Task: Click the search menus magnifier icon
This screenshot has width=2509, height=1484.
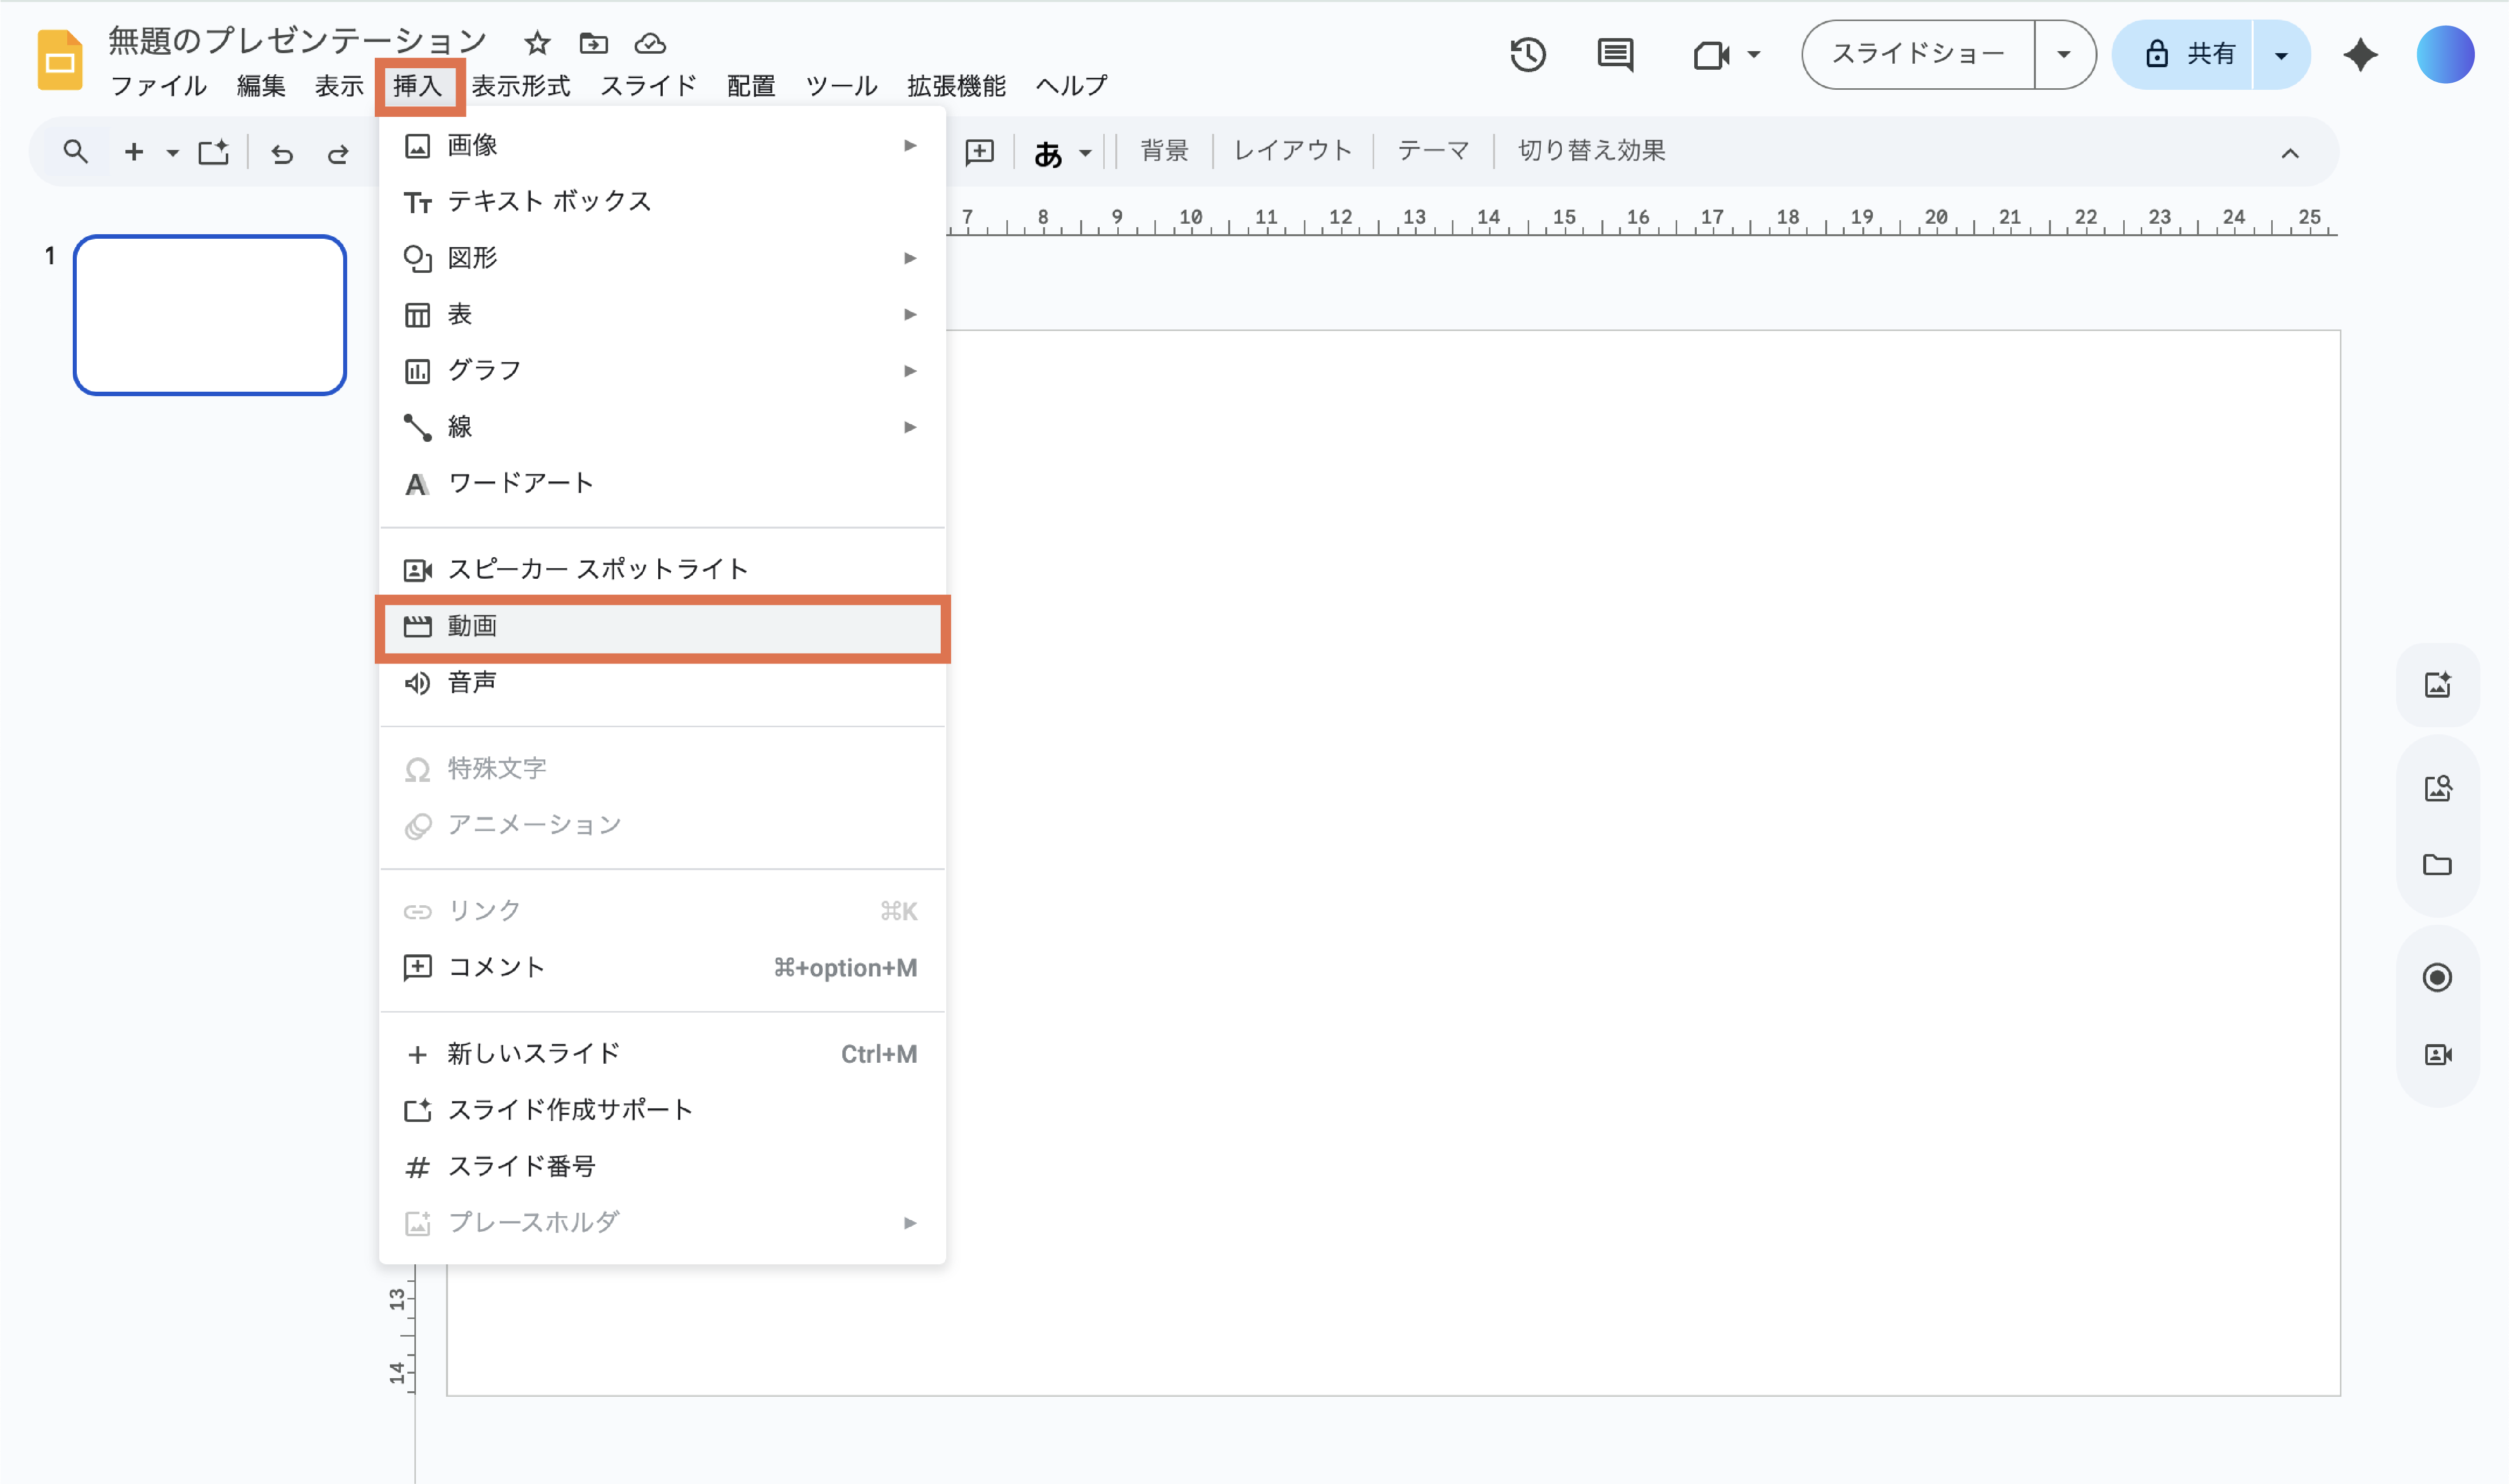Action: pyautogui.click(x=75, y=152)
